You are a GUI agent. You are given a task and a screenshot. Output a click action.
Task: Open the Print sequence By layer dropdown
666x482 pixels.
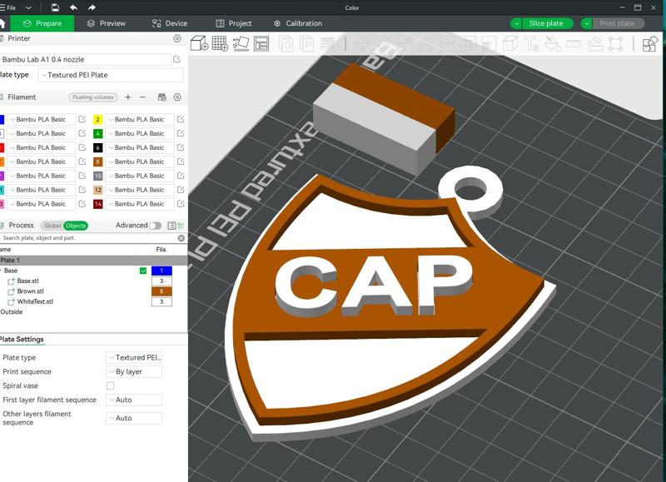coord(134,371)
